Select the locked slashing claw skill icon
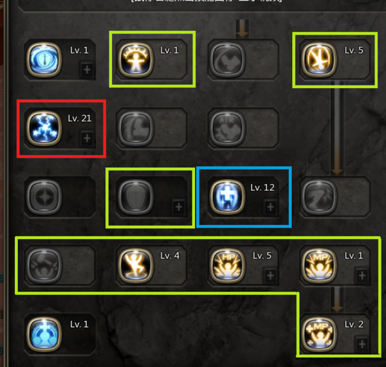The image size is (386, 367). (x=319, y=197)
